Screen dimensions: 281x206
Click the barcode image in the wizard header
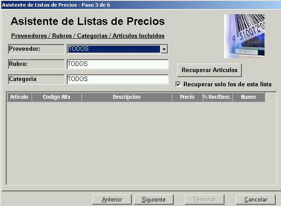click(244, 36)
